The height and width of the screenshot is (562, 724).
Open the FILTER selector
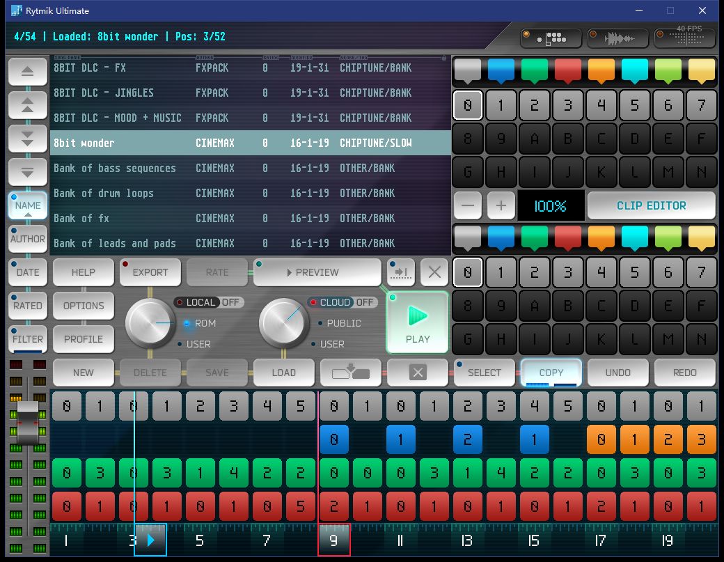(x=28, y=339)
